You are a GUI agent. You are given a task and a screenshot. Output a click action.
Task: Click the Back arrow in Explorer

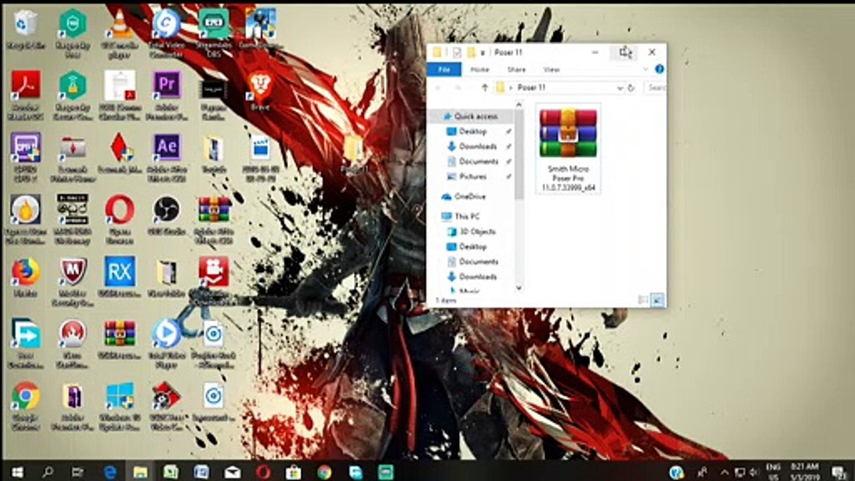click(x=439, y=88)
